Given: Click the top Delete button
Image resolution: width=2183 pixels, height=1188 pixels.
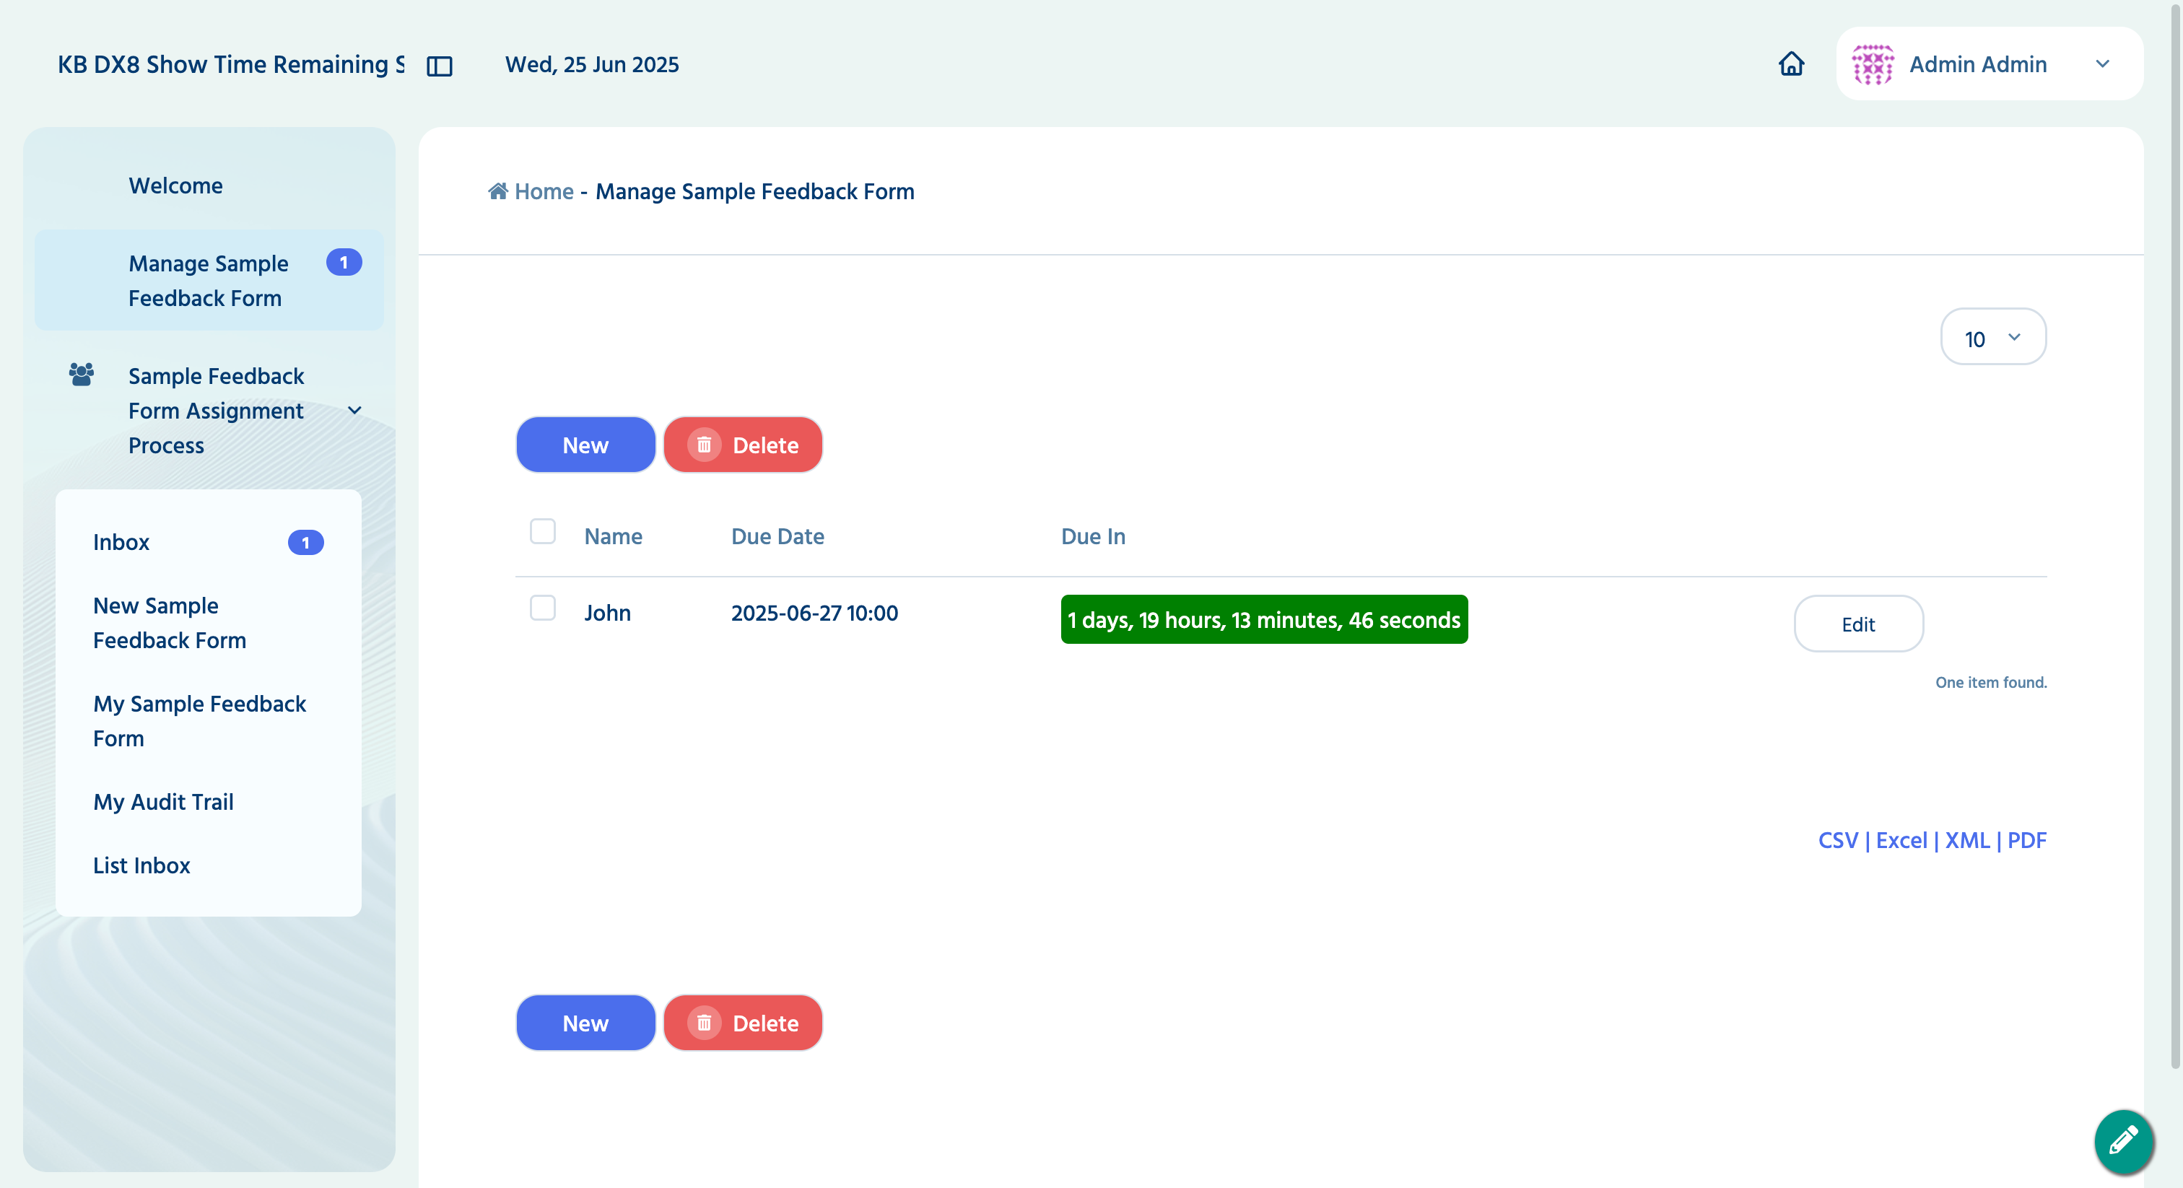Looking at the screenshot, I should (x=742, y=445).
